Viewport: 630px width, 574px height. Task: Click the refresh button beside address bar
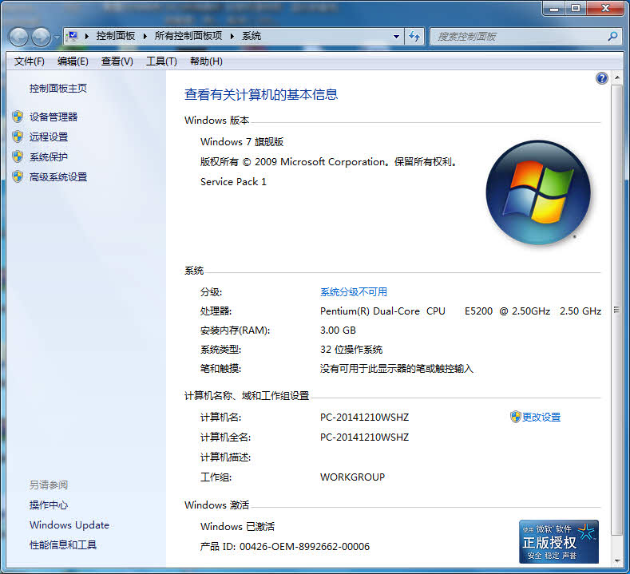pos(414,36)
